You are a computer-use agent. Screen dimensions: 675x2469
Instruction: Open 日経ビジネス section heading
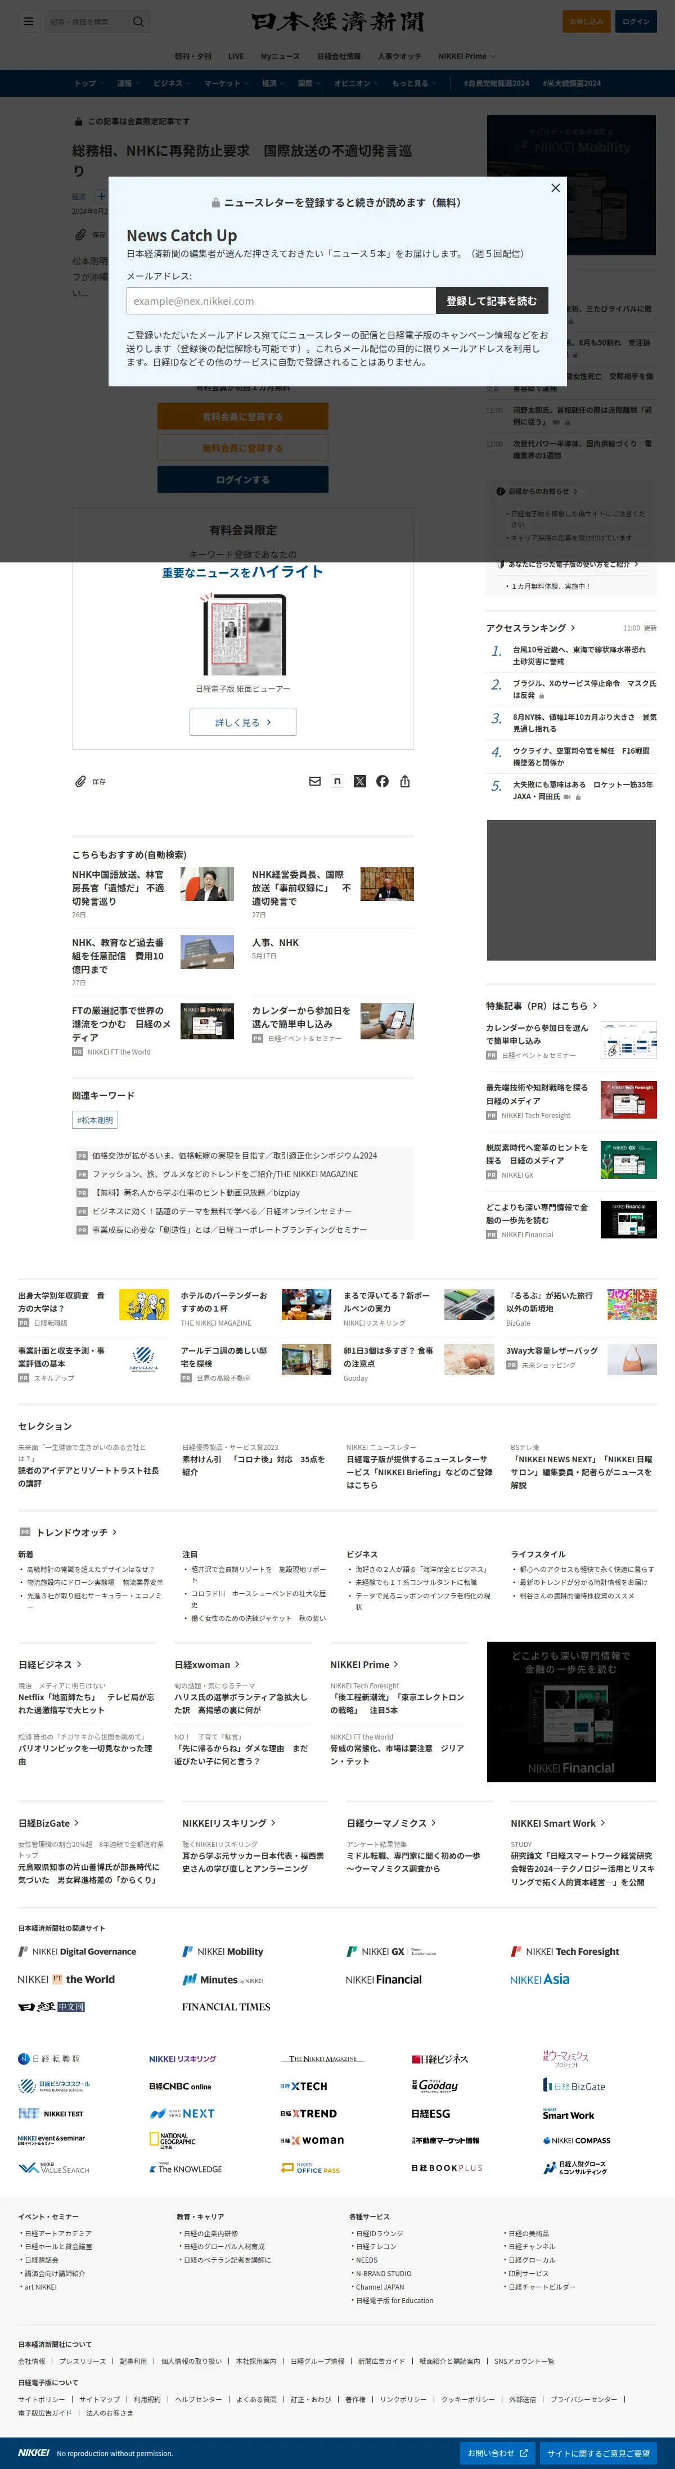click(x=50, y=1664)
